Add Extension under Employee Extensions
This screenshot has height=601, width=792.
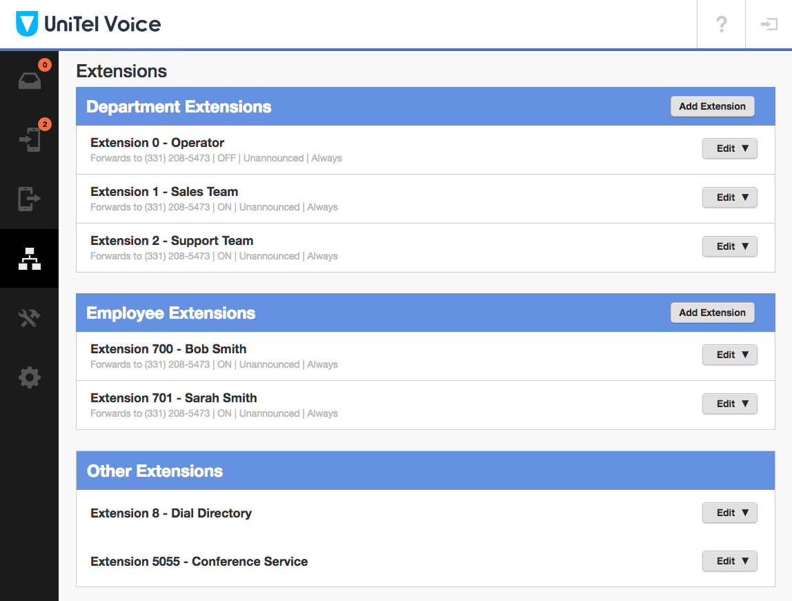[x=712, y=313]
